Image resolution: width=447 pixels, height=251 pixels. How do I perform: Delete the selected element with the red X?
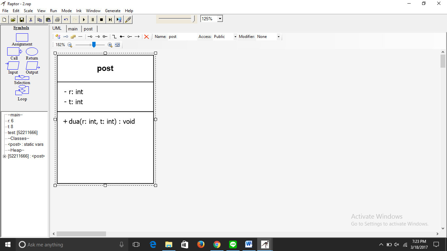[147, 37]
